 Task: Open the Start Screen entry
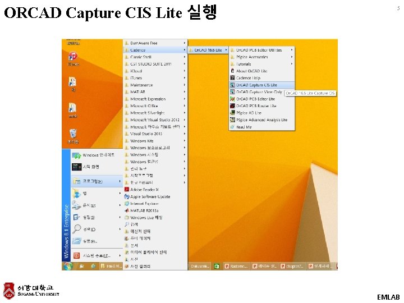point(97,167)
